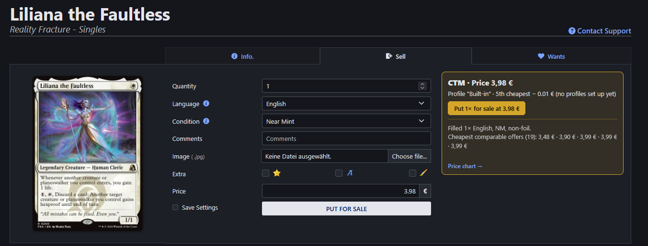Click the gold star foil icon
Screen dimensions: 648x246
click(277, 173)
